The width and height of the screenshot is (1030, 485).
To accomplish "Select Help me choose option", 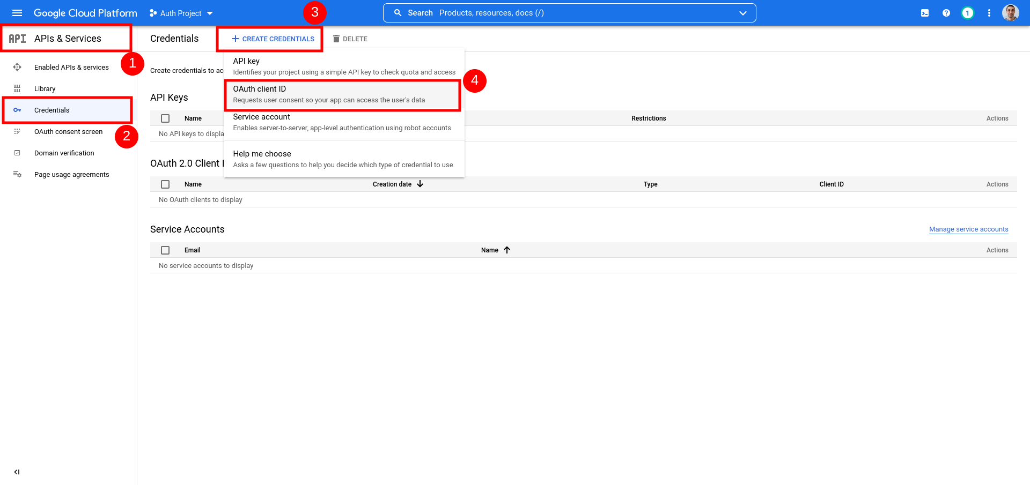I will [344, 159].
